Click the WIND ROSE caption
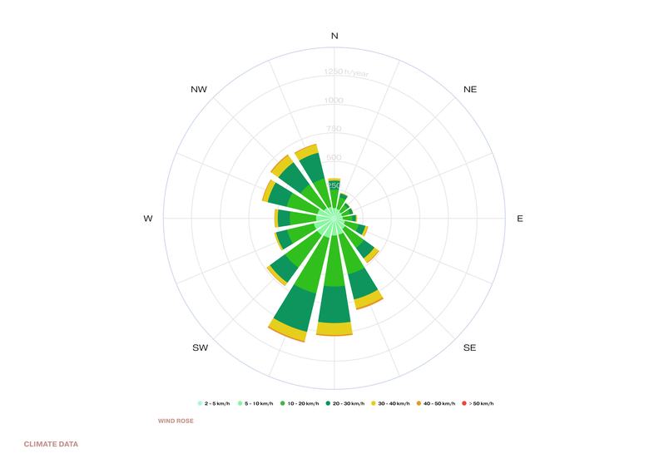Viewport: 669px width, 473px height. (x=176, y=421)
